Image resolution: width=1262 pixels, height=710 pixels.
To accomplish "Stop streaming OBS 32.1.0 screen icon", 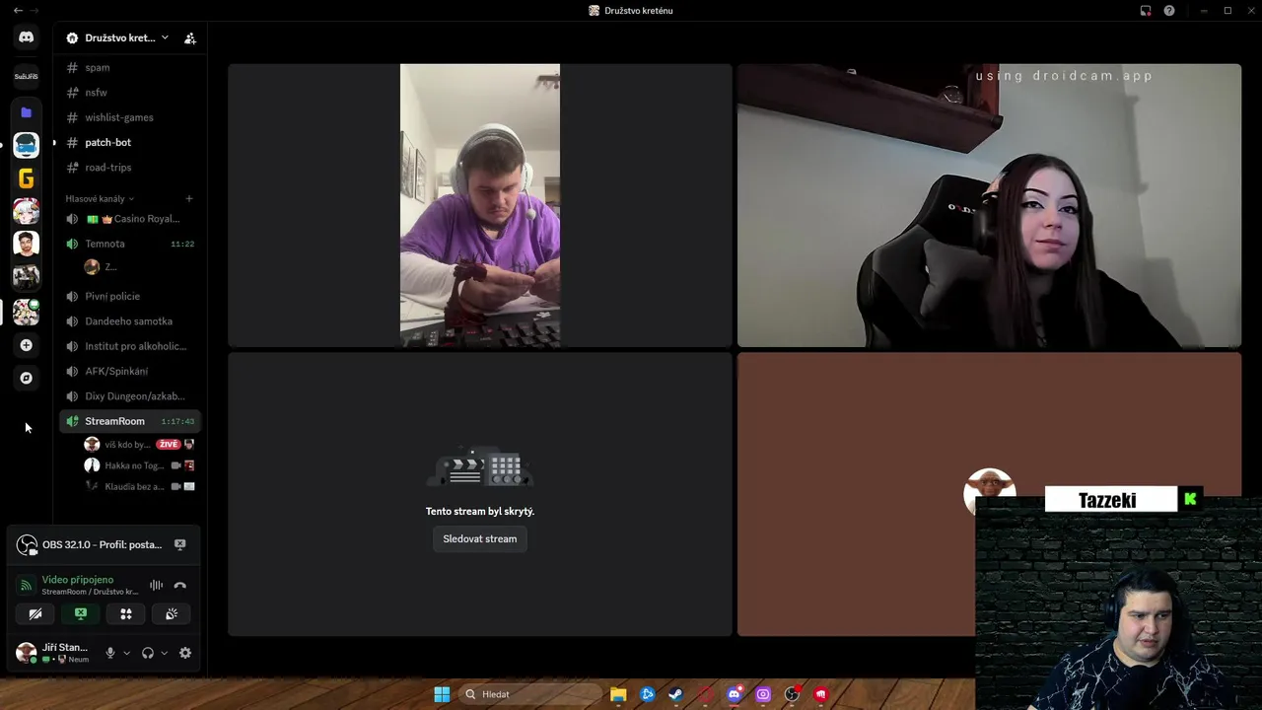I will point(179,544).
